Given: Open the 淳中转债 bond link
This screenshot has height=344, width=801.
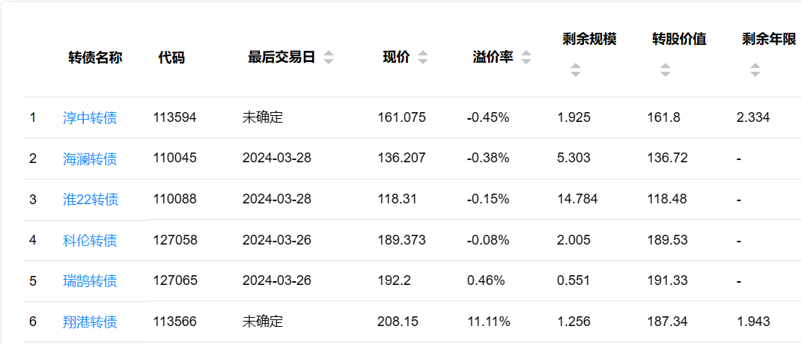Looking at the screenshot, I should pos(90,117).
